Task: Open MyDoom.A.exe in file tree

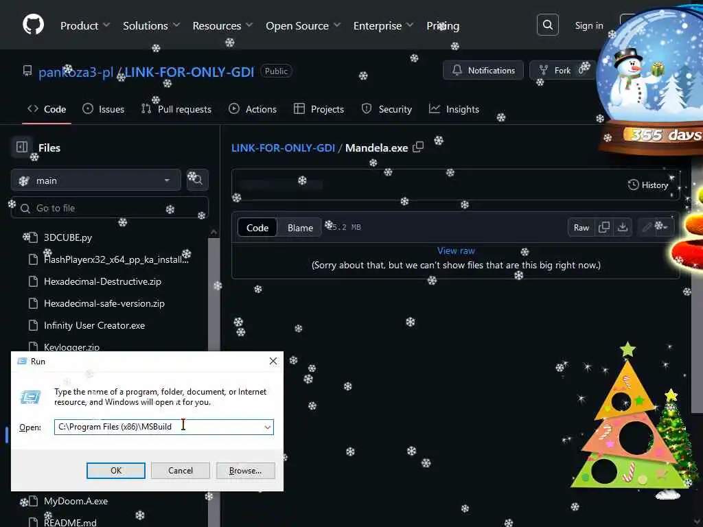Action: click(x=76, y=501)
